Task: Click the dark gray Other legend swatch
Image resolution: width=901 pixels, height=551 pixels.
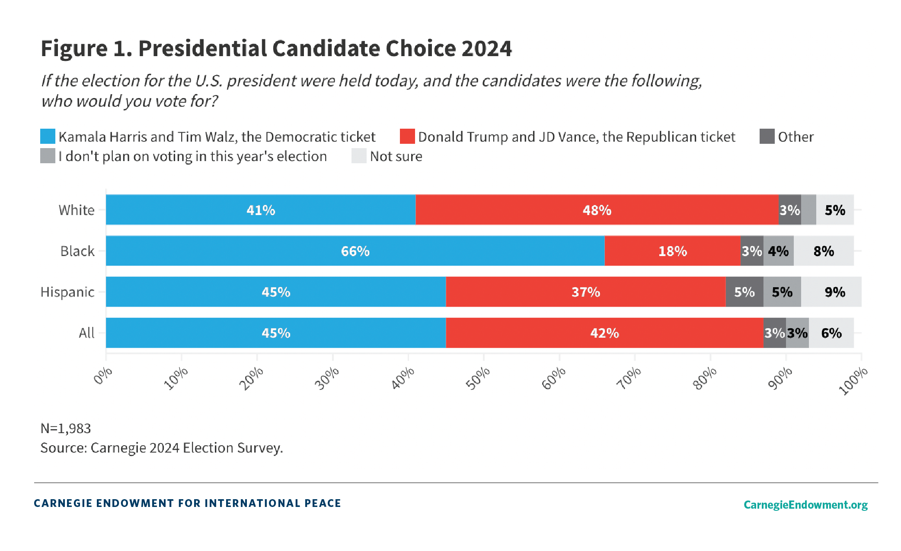Action: pyautogui.click(x=767, y=136)
